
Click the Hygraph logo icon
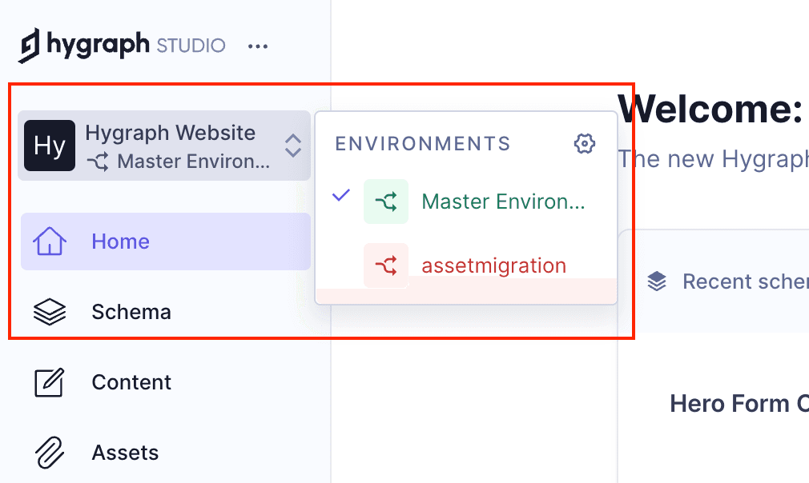click(30, 46)
